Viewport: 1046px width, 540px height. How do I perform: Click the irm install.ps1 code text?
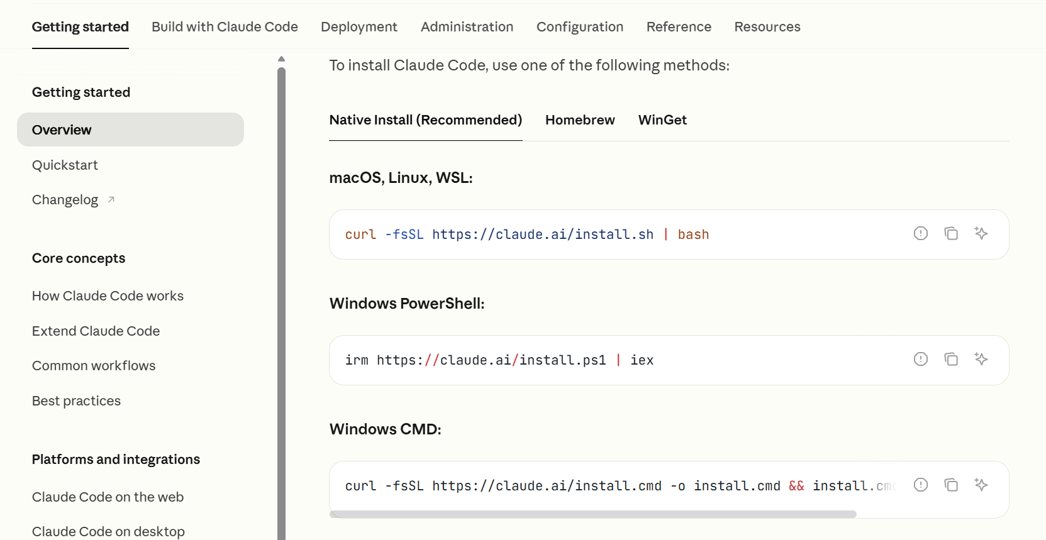click(499, 360)
